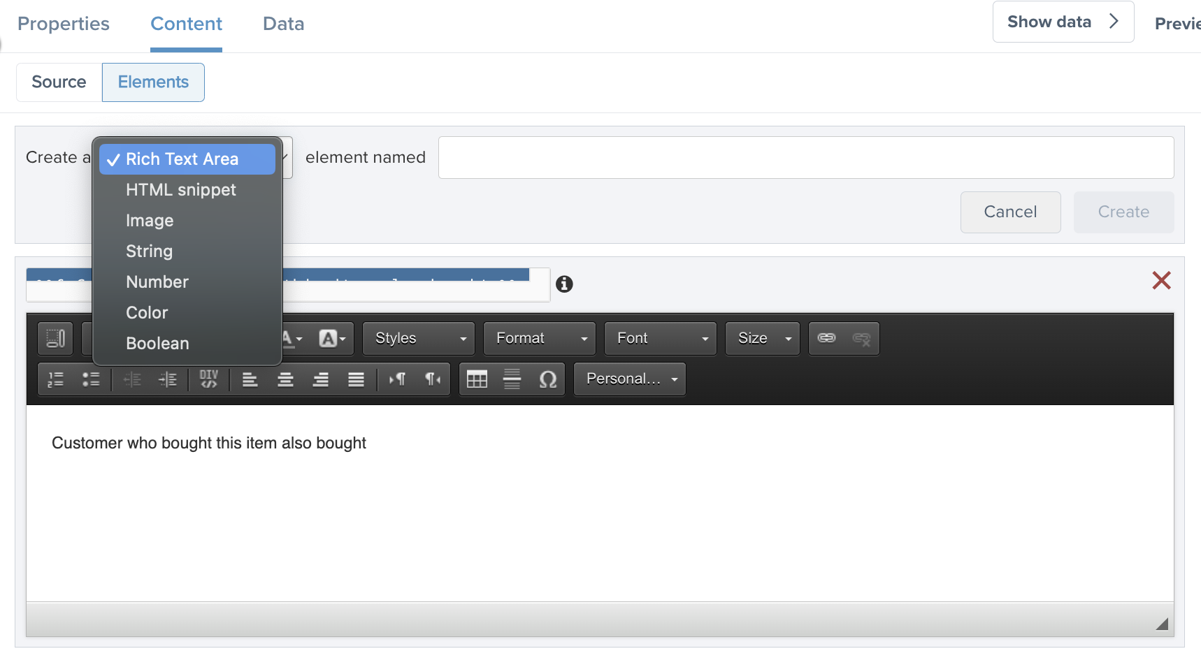Viewport: 1201px width, 658px height.
Task: Increase indent of paragraph
Action: pyautogui.click(x=168, y=379)
